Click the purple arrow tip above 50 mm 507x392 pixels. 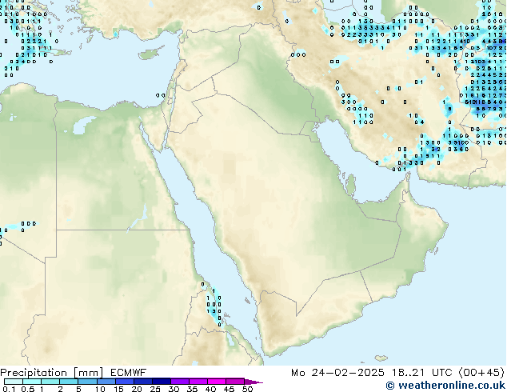click(253, 382)
